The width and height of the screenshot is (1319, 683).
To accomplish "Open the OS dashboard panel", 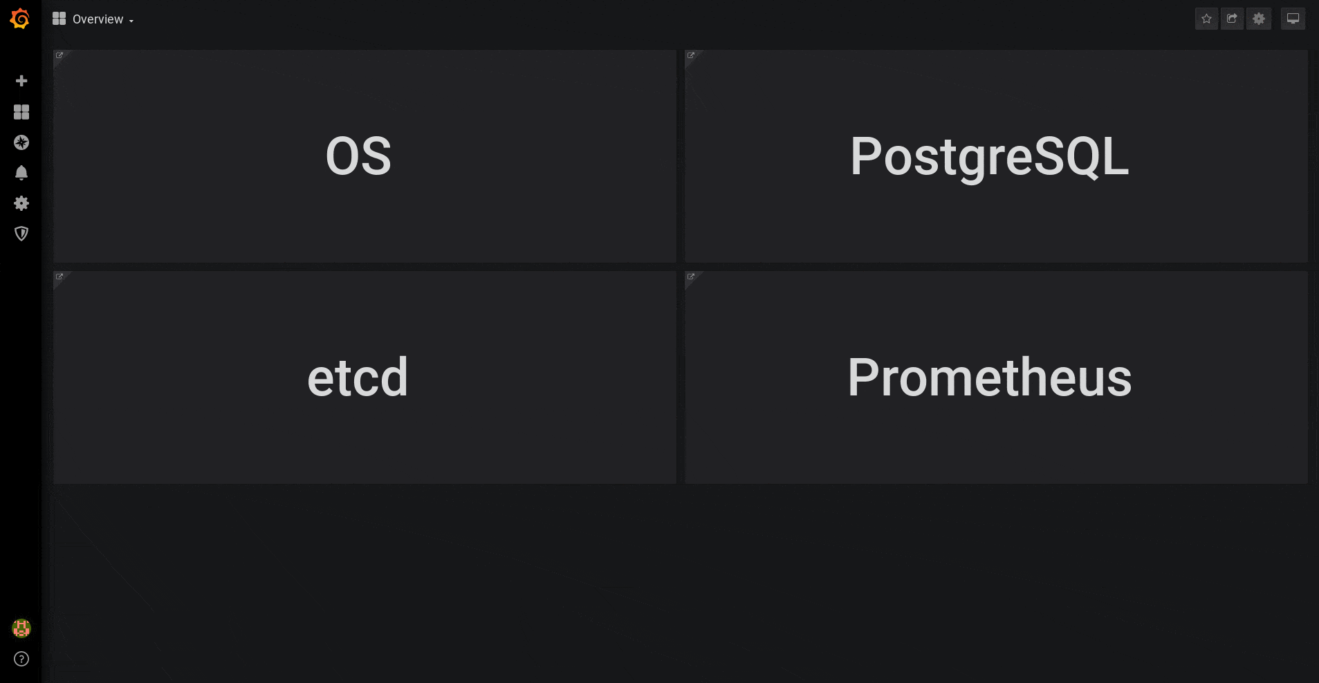I will 358,156.
